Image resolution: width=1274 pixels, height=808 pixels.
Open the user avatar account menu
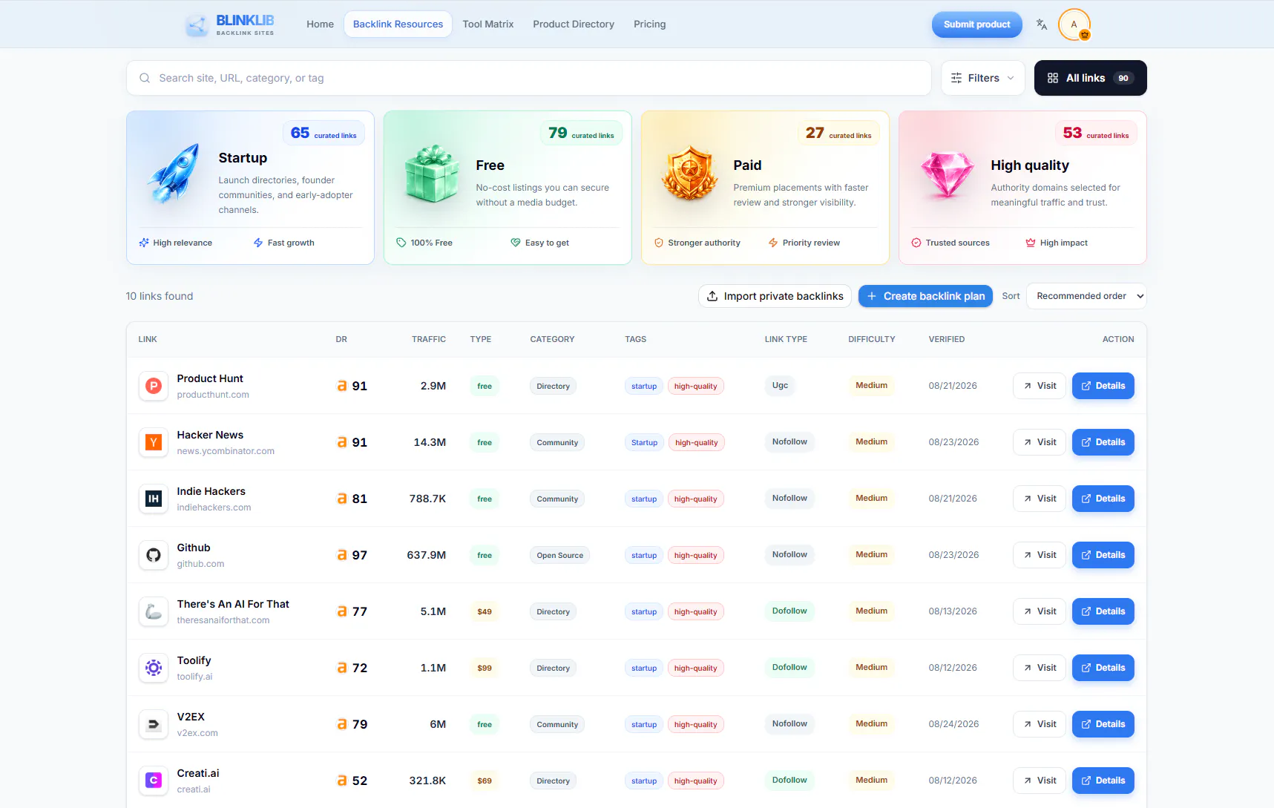pos(1074,24)
